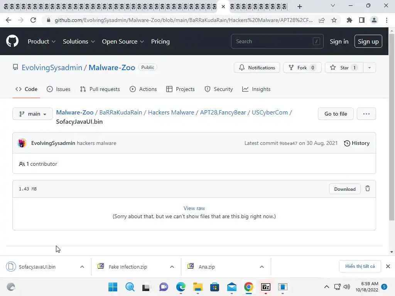
Task: Click Go to file
Action: point(336,114)
